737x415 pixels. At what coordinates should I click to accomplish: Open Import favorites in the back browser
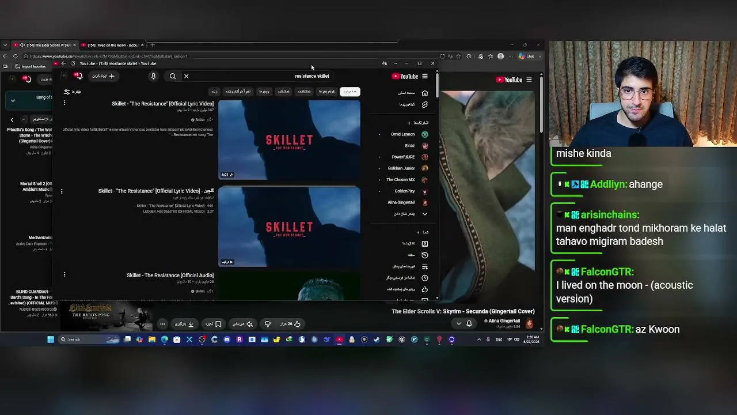(x=31, y=66)
